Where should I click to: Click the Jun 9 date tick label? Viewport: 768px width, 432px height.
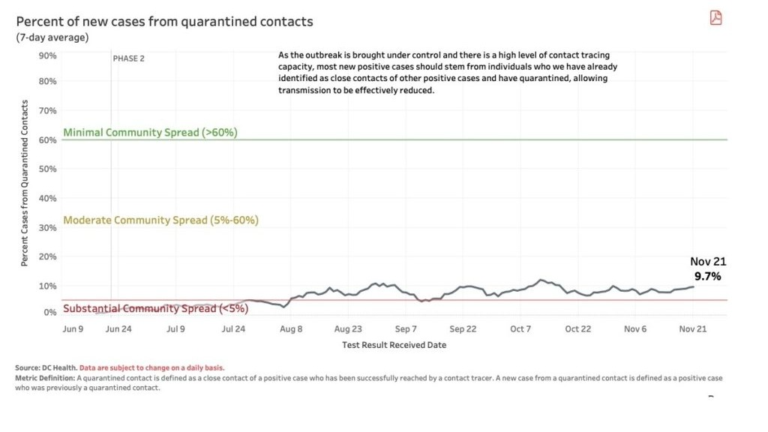pyautogui.click(x=73, y=329)
